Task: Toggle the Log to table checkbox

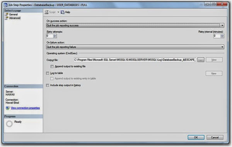Action: (48, 73)
